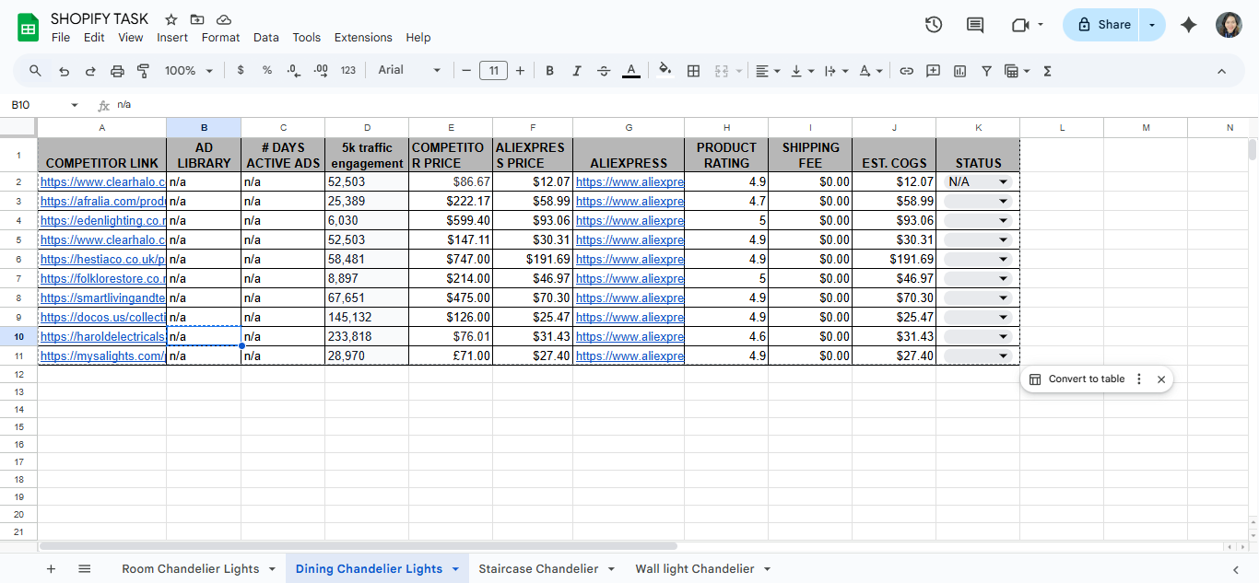The width and height of the screenshot is (1259, 583).
Task: Open the borders tool
Action: point(694,71)
